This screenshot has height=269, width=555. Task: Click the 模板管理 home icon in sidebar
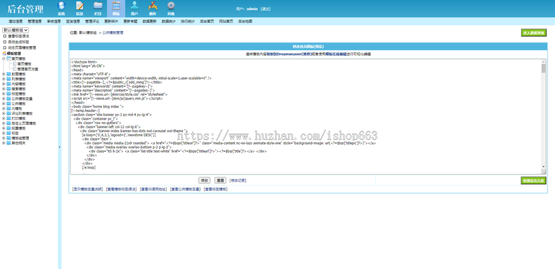5,54
